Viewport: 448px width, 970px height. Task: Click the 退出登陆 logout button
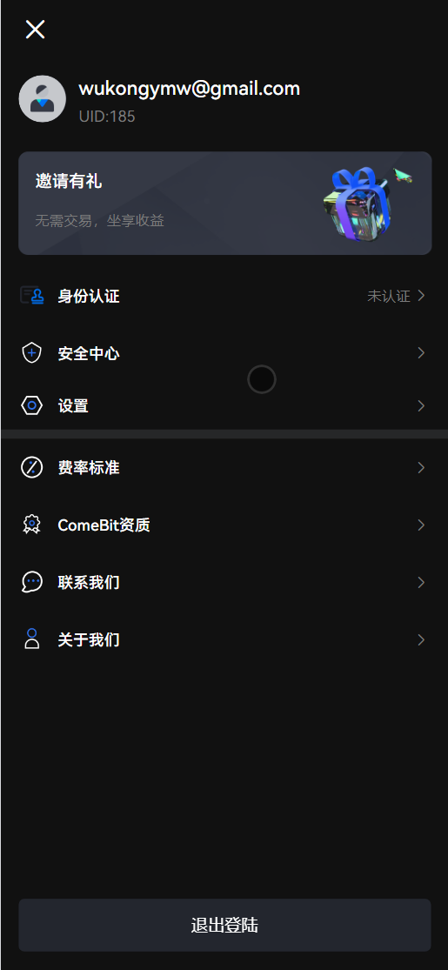(224, 925)
